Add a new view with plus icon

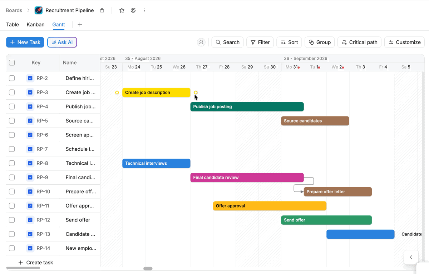pyautogui.click(x=80, y=25)
